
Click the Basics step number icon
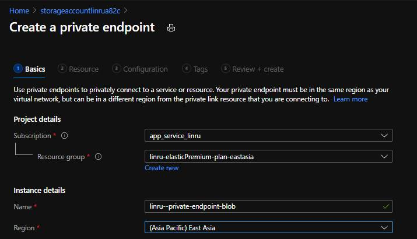(x=18, y=69)
